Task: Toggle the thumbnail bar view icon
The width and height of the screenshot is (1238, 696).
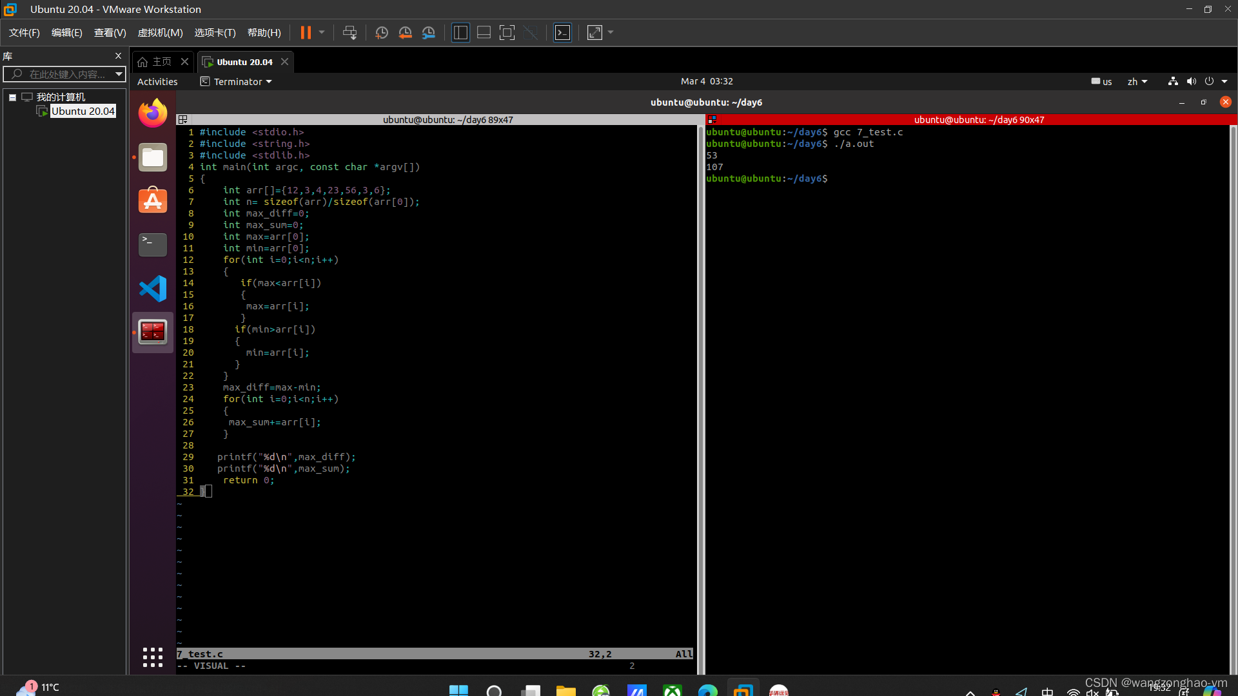Action: click(x=484, y=33)
